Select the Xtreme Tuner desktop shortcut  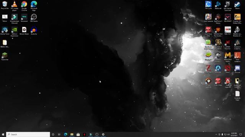pos(5,31)
